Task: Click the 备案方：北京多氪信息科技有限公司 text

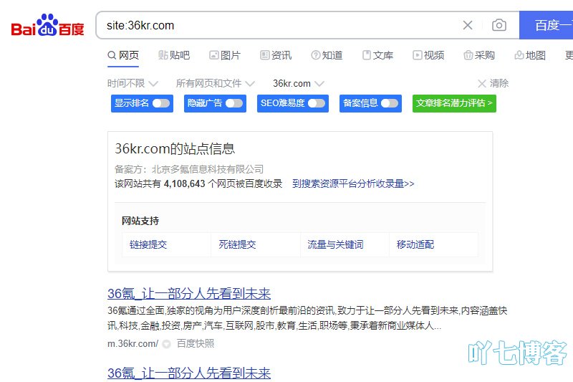Action: click(x=189, y=169)
